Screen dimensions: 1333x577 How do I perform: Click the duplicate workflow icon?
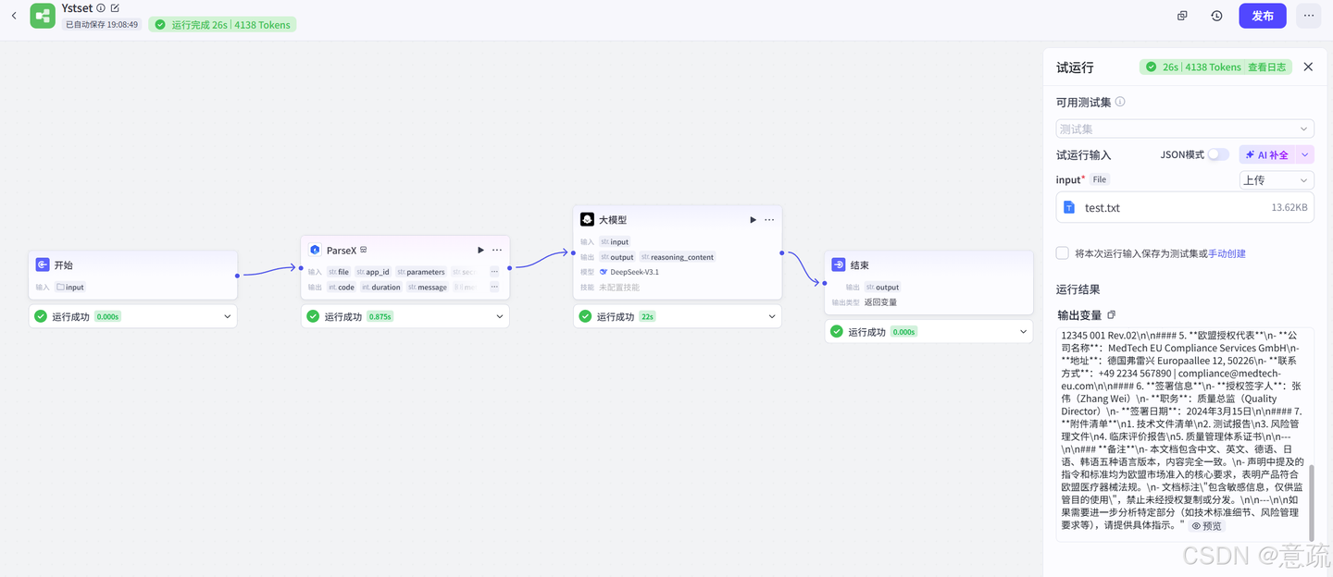(1182, 16)
